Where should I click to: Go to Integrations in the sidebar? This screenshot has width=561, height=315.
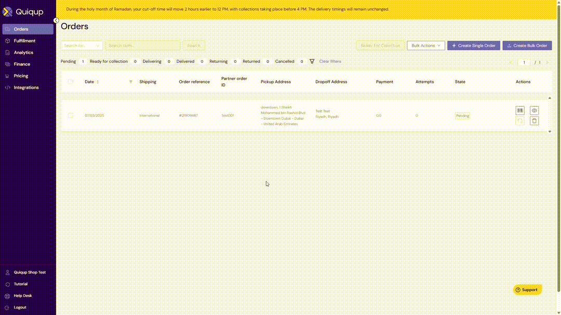[x=28, y=88]
